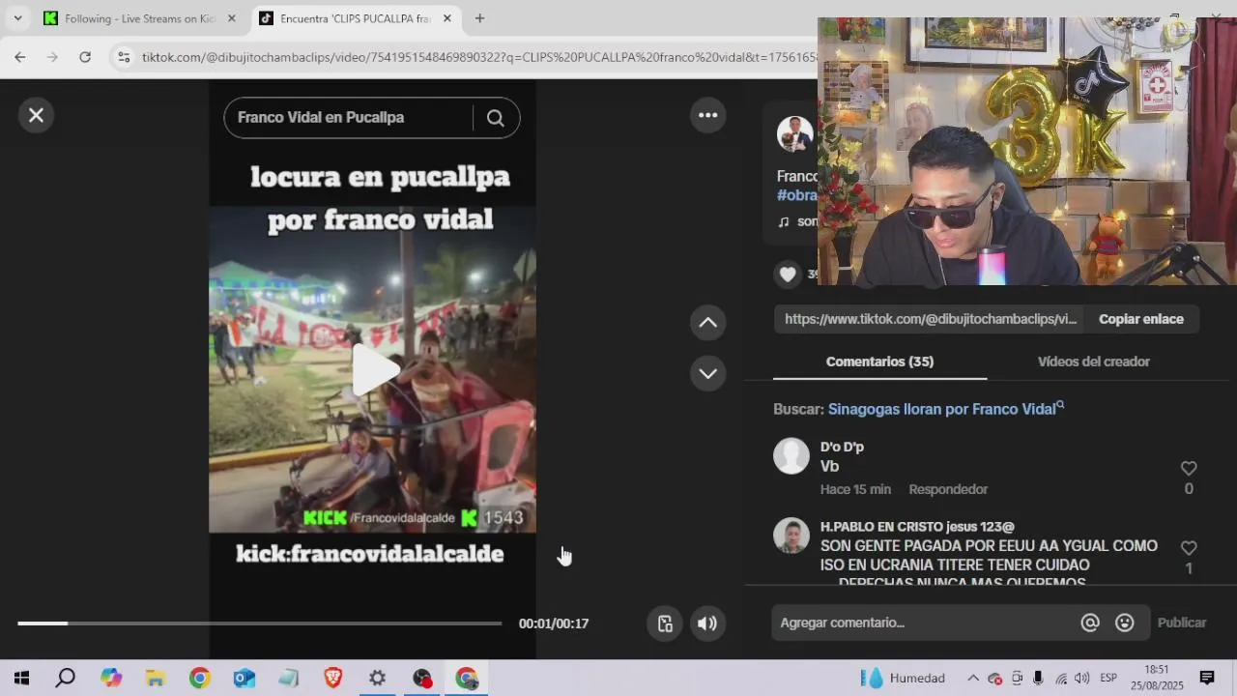The image size is (1237, 696).
Task: Open H.PABLO EN CRISTO profile avatar
Action: (791, 536)
